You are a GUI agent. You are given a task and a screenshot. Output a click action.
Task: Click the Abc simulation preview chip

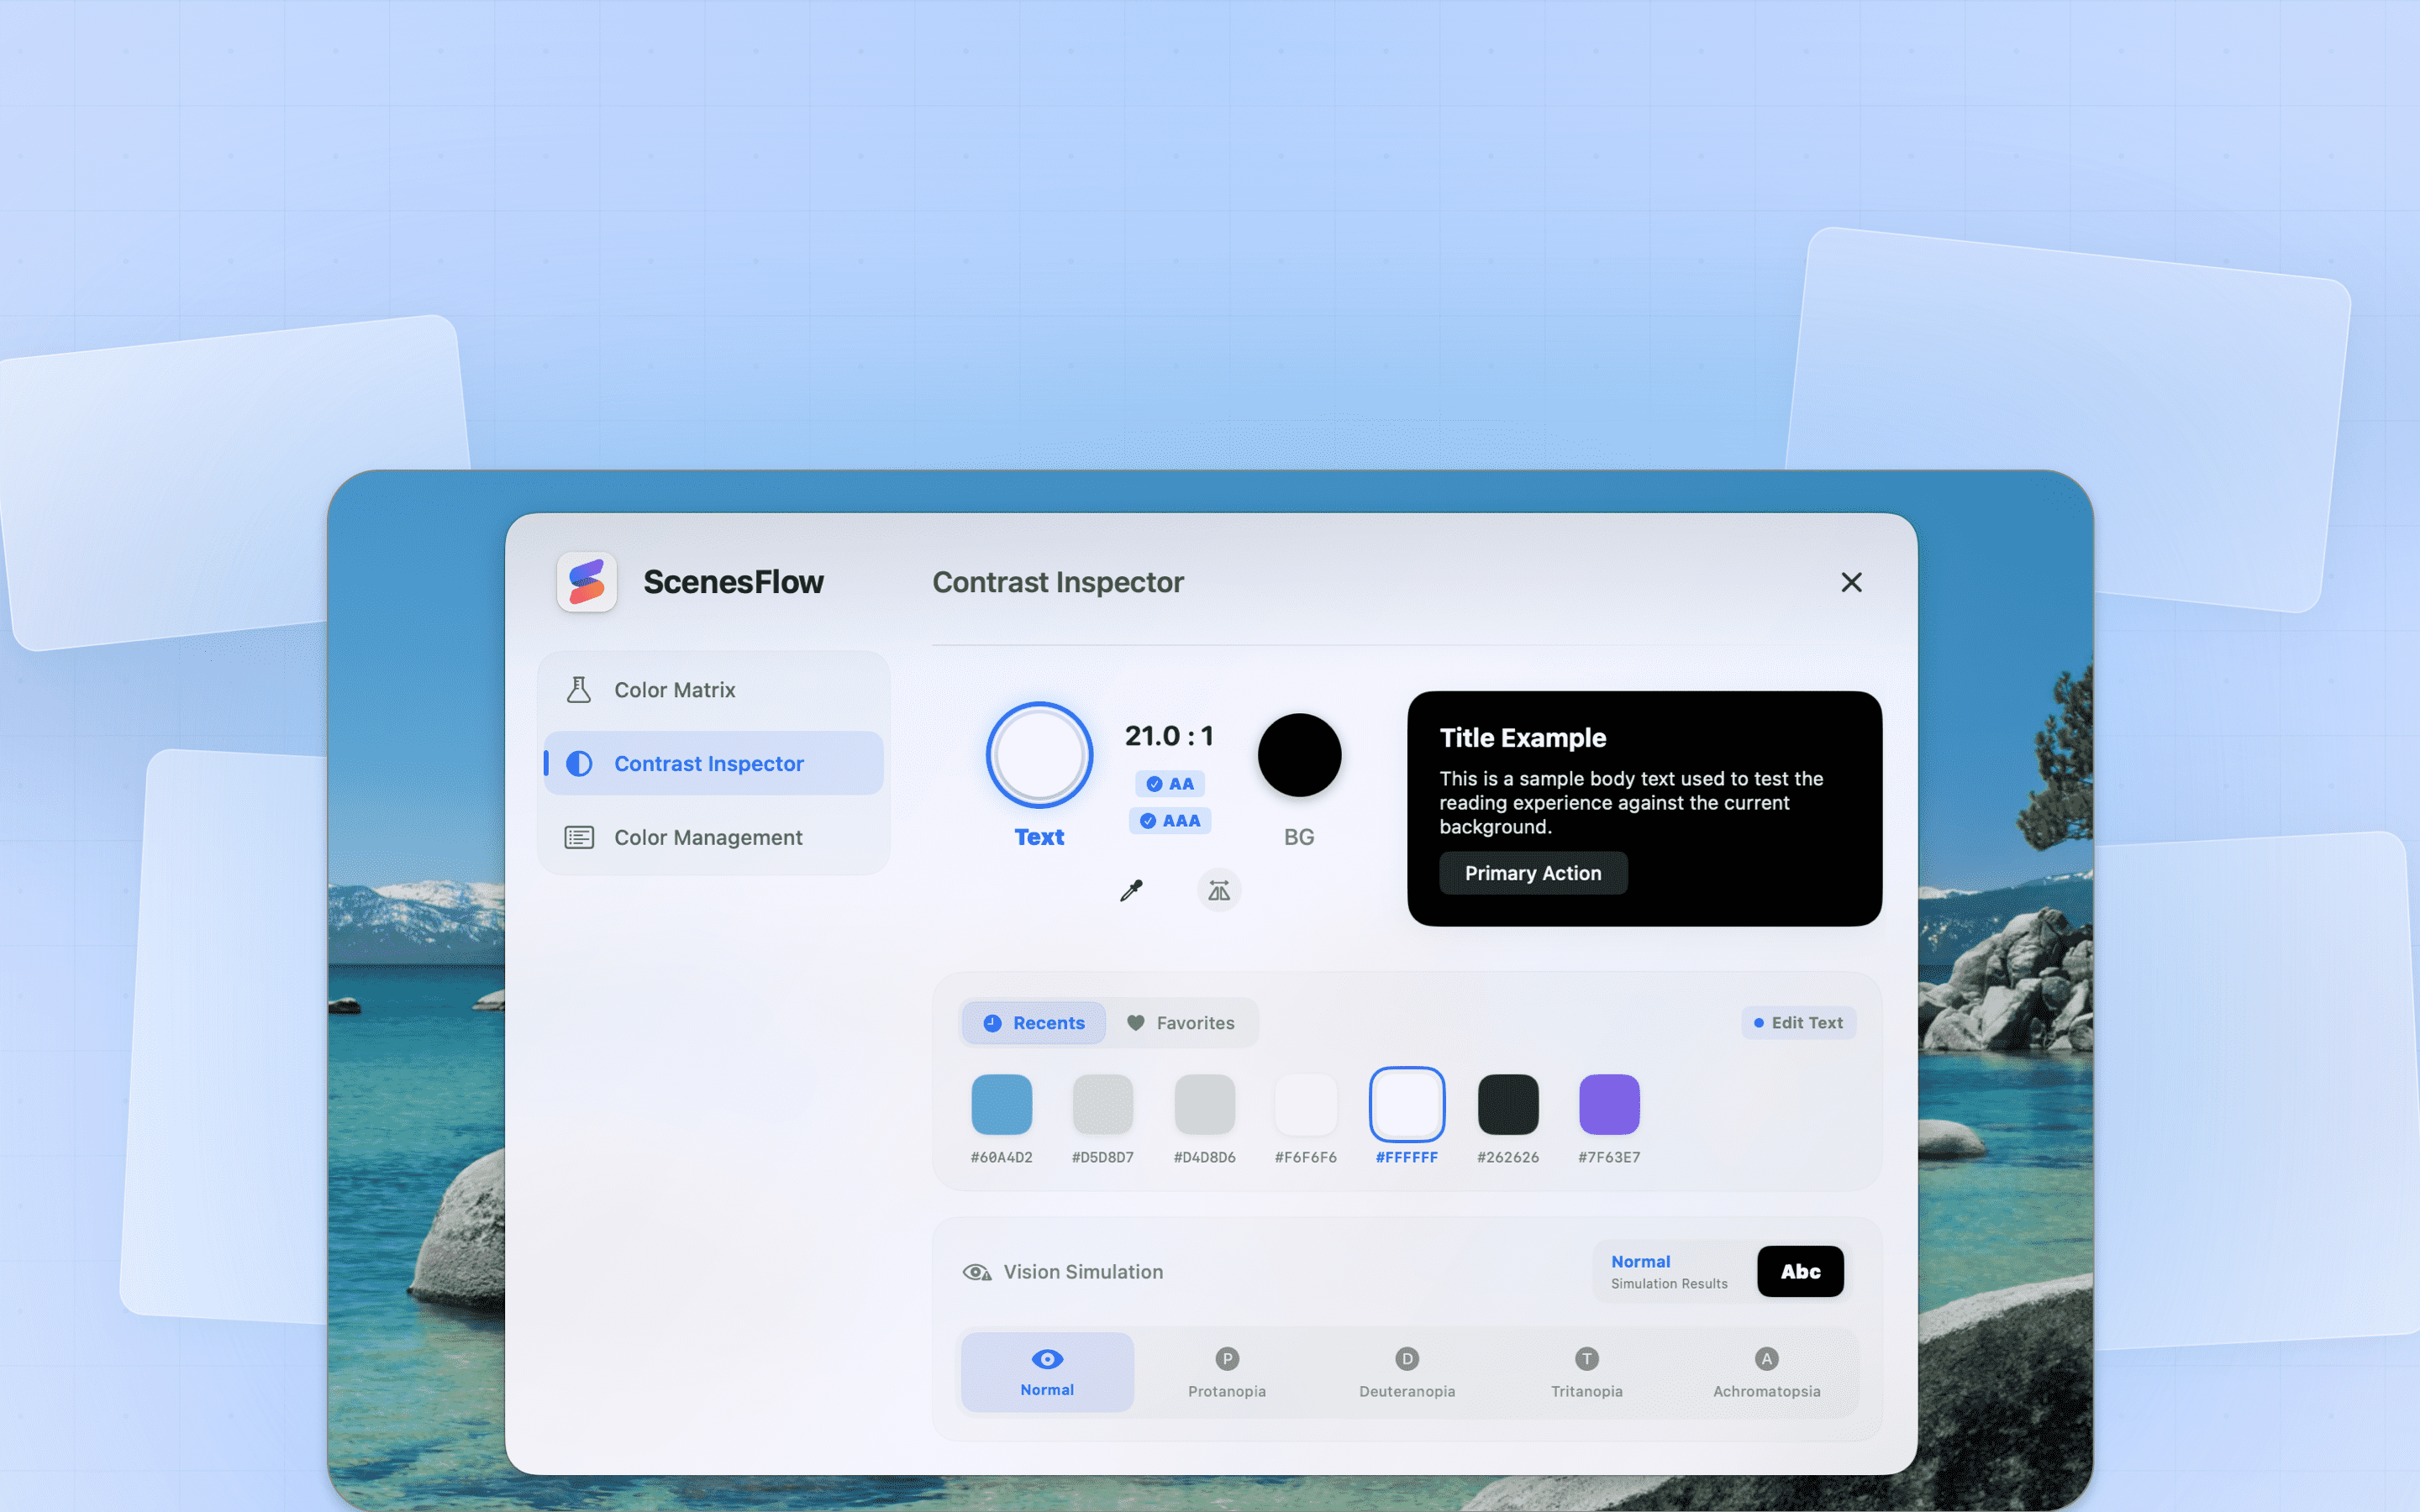click(x=1800, y=1271)
